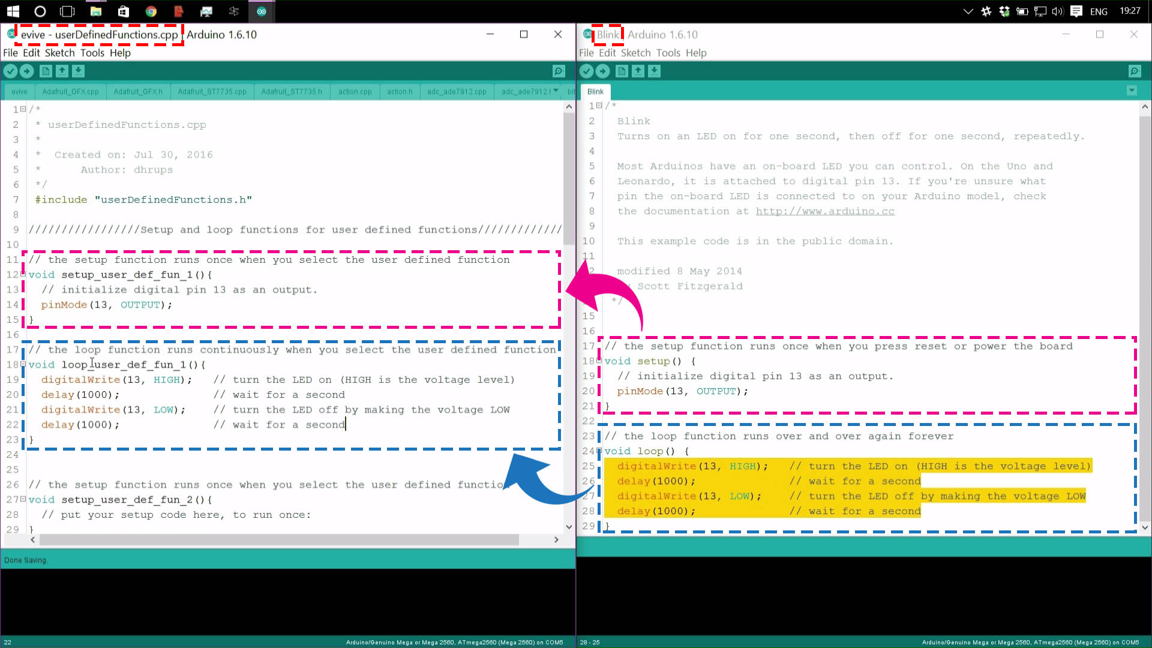
Task: Click Dropbox icon in system tray
Action: click(1004, 11)
